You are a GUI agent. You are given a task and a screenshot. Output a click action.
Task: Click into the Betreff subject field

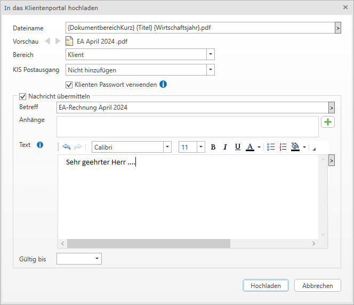192,108
